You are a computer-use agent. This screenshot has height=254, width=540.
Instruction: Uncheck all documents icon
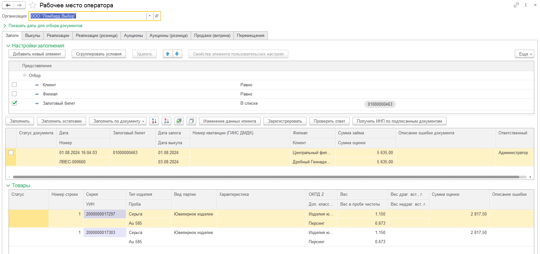tap(191, 121)
